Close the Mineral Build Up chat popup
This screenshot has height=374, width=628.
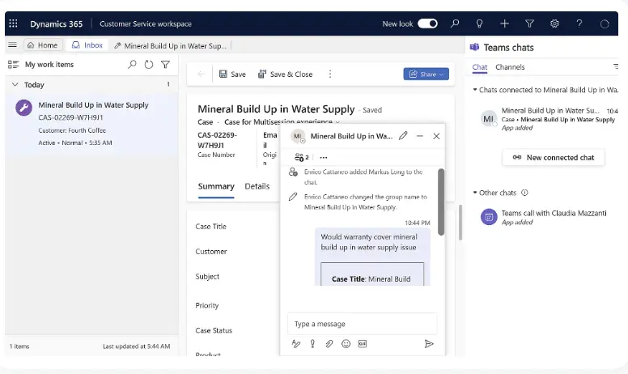click(x=436, y=136)
